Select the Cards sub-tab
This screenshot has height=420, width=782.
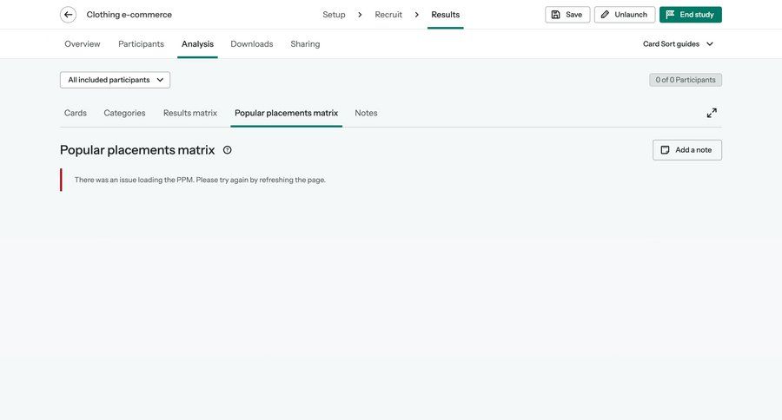(76, 113)
